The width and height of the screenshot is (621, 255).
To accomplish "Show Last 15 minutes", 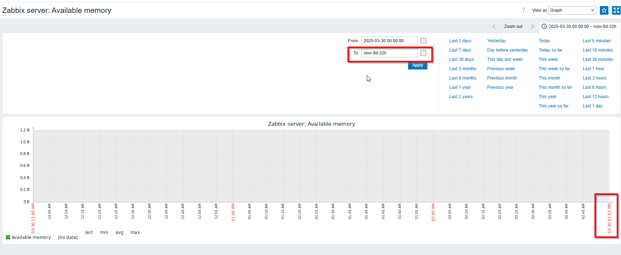I will pyautogui.click(x=598, y=50).
